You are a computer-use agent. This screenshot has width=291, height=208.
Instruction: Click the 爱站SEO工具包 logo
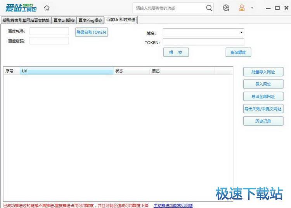click(21, 8)
